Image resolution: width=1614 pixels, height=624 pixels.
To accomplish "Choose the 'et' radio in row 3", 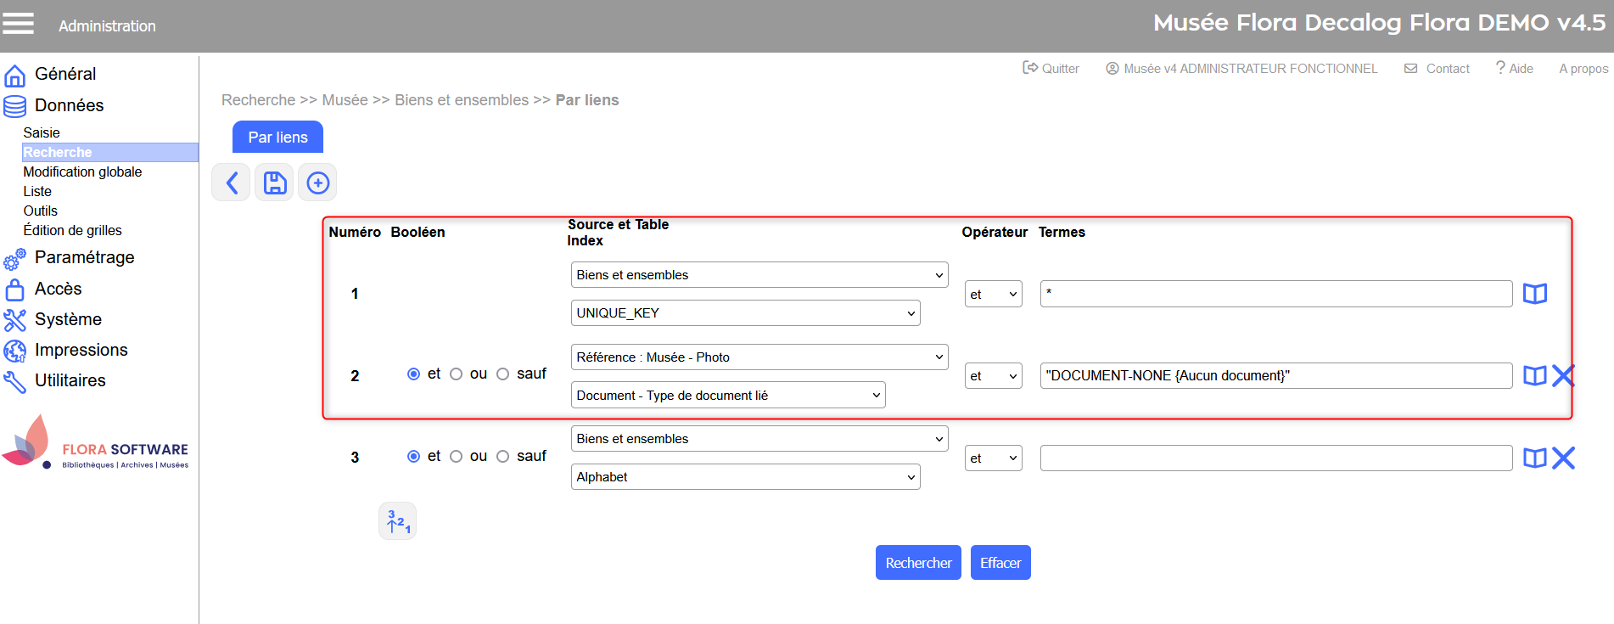I will (413, 457).
